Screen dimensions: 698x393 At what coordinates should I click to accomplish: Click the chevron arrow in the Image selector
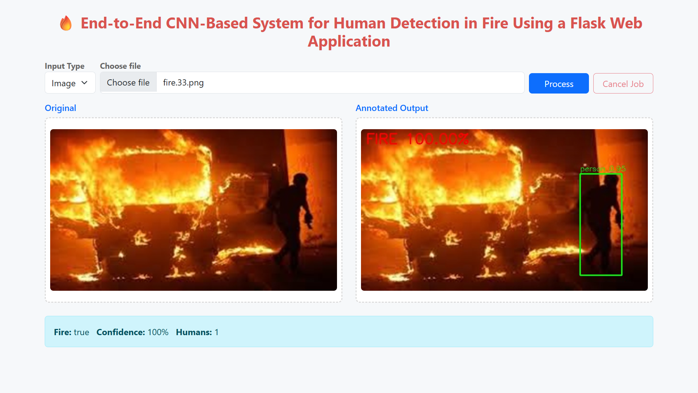[84, 83]
